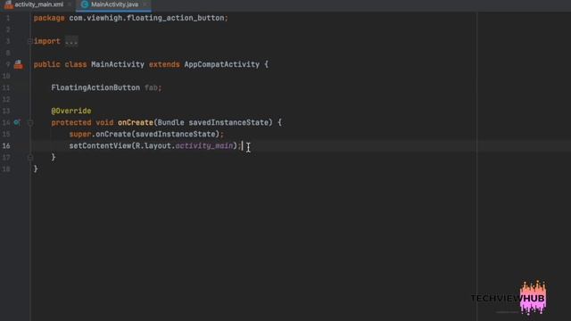
Task: Click line number 11 in gutter
Action: 6,87
